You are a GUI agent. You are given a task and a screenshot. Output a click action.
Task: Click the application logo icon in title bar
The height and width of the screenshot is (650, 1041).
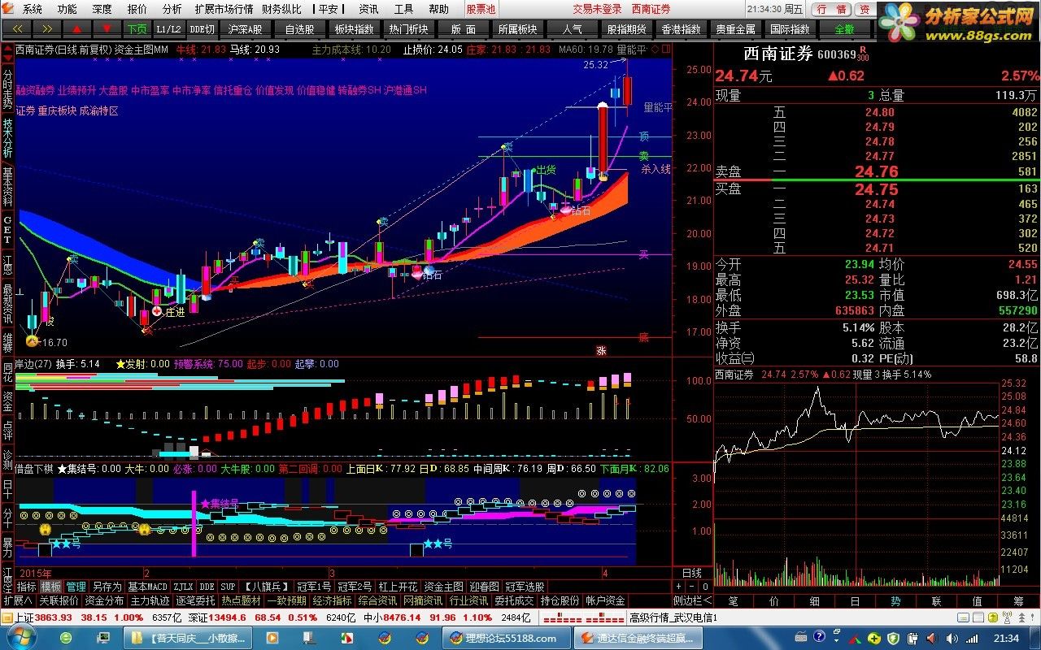pyautogui.click(x=10, y=10)
